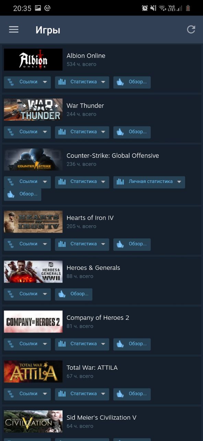Click the bar-chart icon on Личная статистика button
Image resolution: width=203 pixels, height=441 pixels.
point(120,182)
